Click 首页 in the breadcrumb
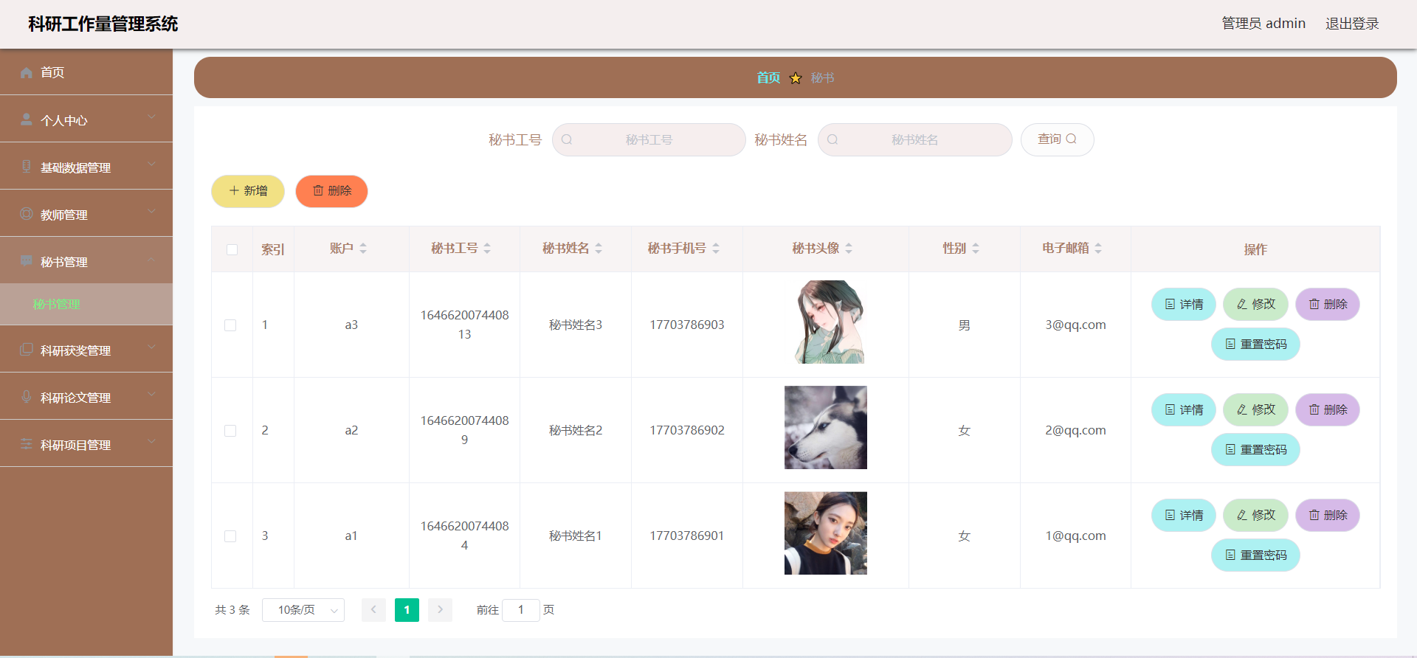The image size is (1417, 658). [x=768, y=77]
